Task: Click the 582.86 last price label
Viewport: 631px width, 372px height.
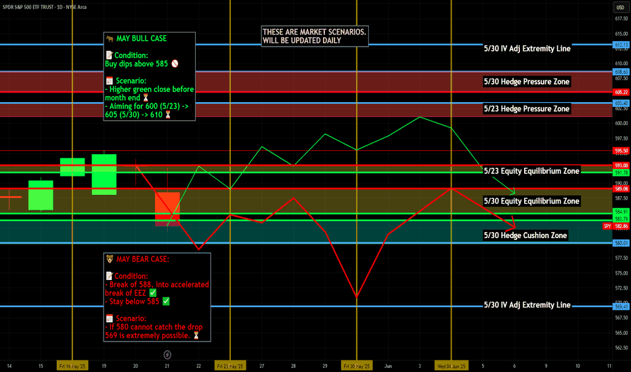Action: pyautogui.click(x=621, y=226)
